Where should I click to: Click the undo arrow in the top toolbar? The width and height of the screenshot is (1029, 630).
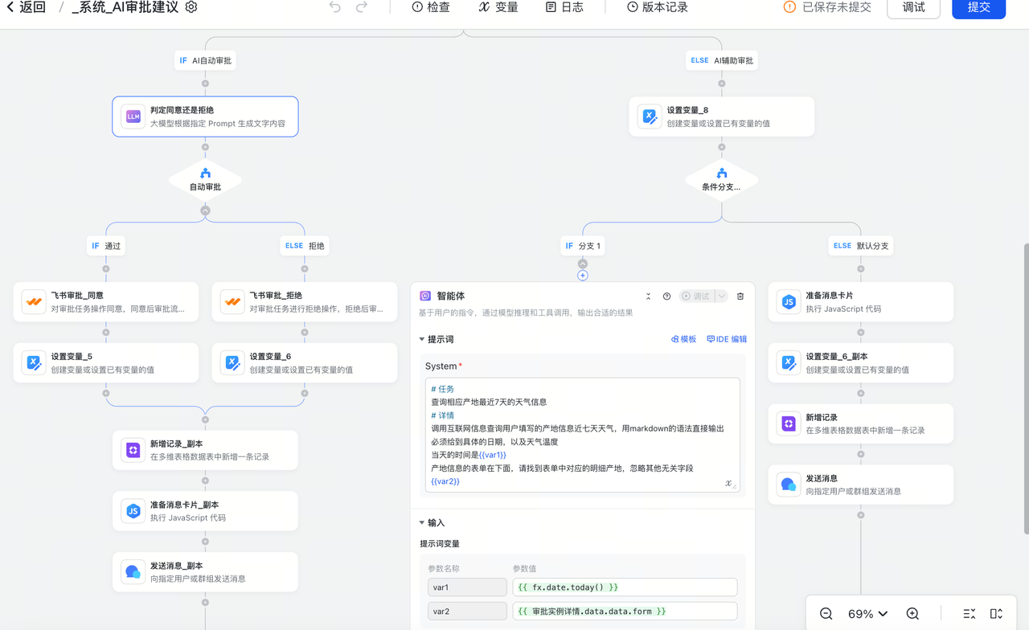(x=335, y=7)
